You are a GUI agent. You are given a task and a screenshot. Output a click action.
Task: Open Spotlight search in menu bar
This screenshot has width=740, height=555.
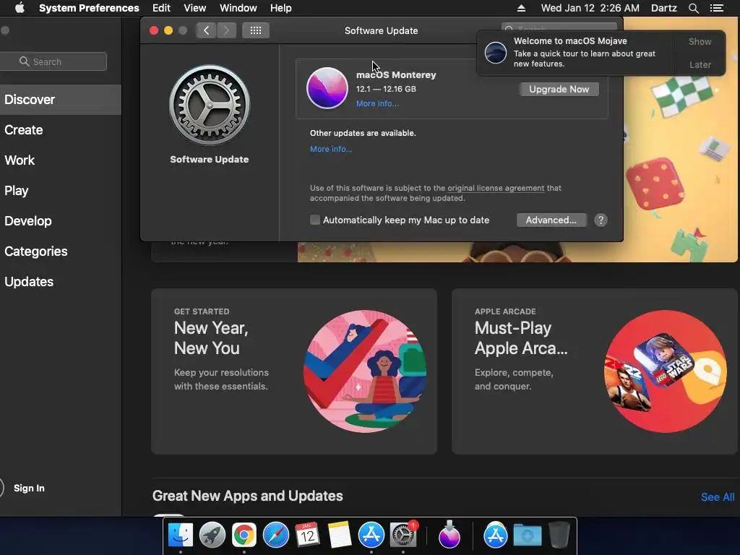click(x=693, y=8)
